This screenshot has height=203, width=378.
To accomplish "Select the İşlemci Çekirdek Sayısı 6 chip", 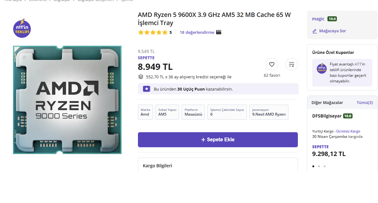I will (227, 112).
